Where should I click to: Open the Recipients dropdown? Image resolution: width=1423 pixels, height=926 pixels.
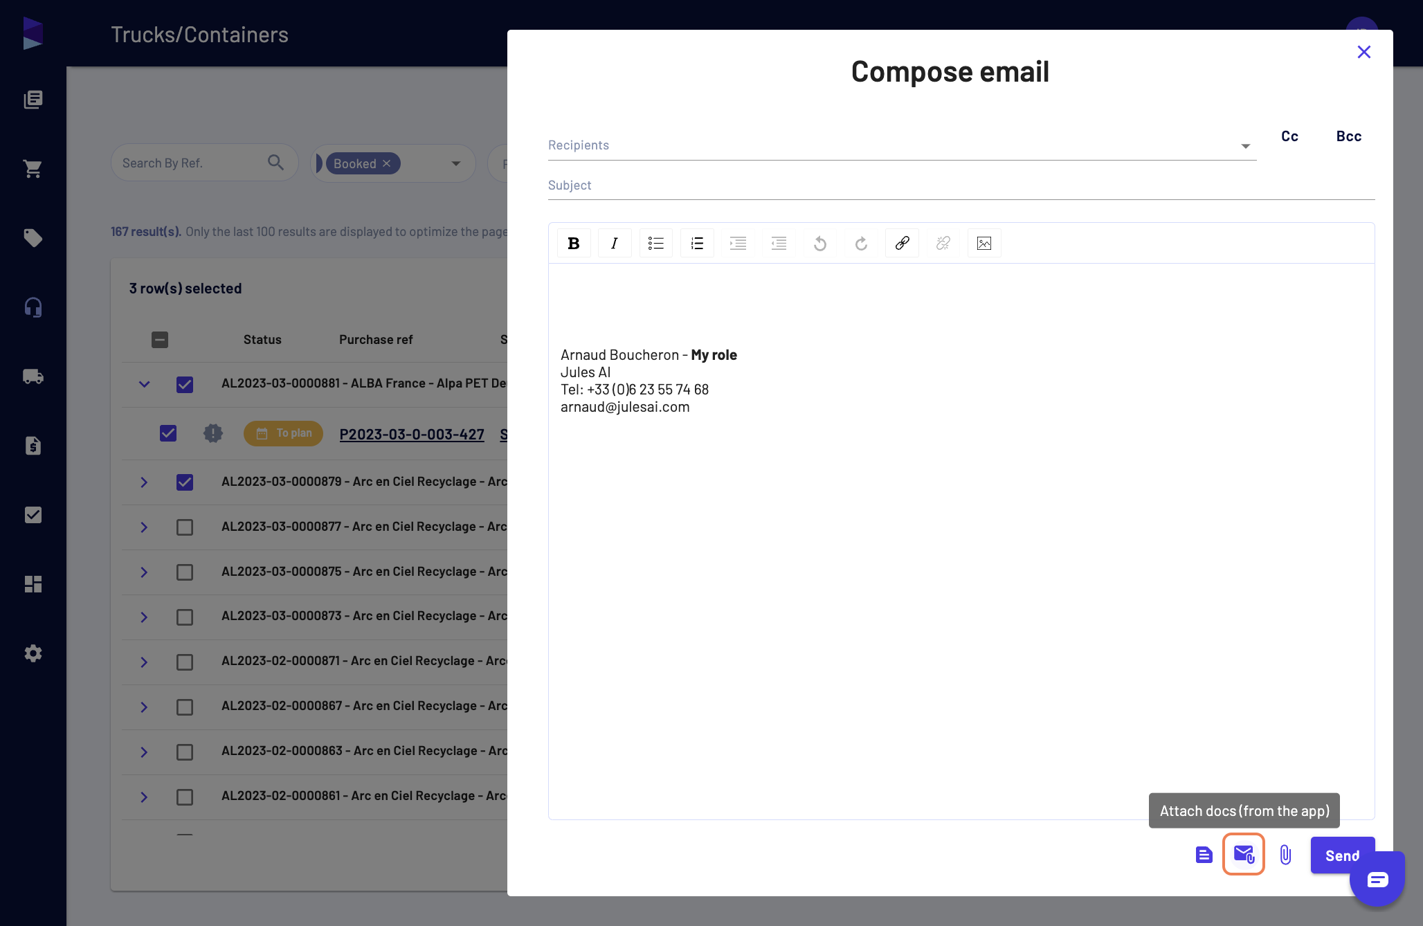click(x=1245, y=146)
